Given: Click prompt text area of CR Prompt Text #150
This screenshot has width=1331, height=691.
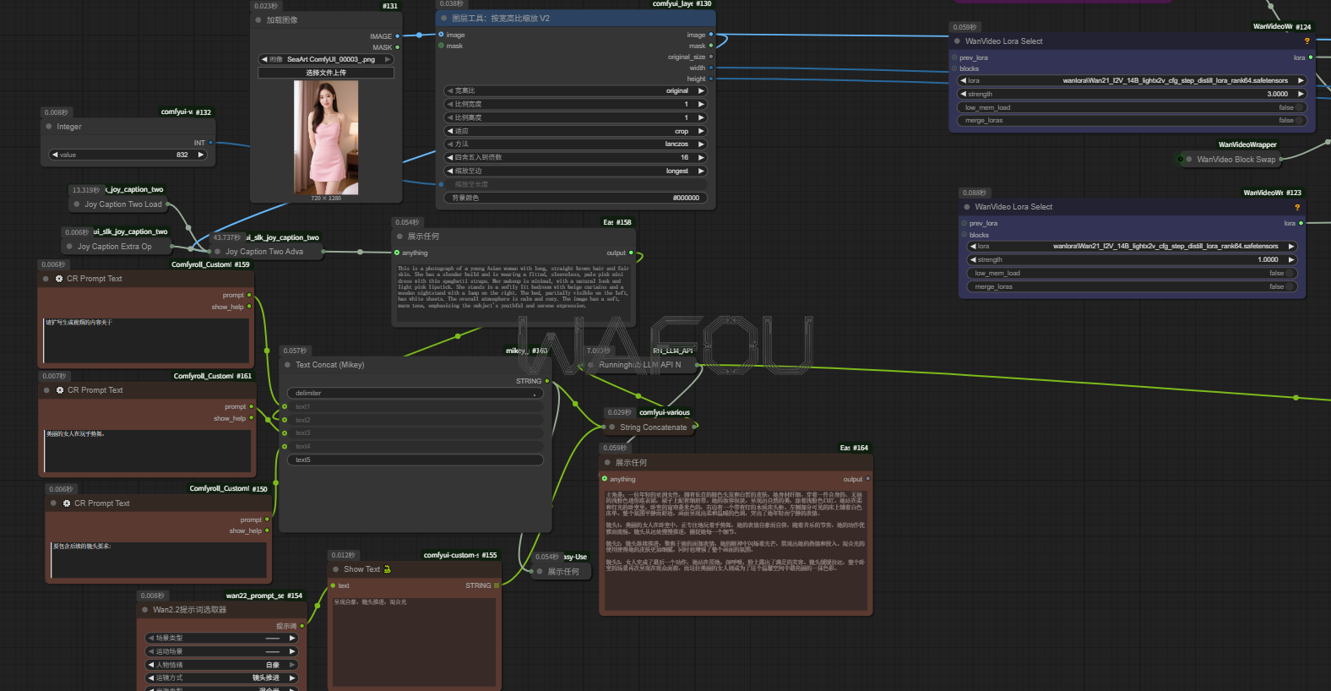Looking at the screenshot, I should pos(159,560).
